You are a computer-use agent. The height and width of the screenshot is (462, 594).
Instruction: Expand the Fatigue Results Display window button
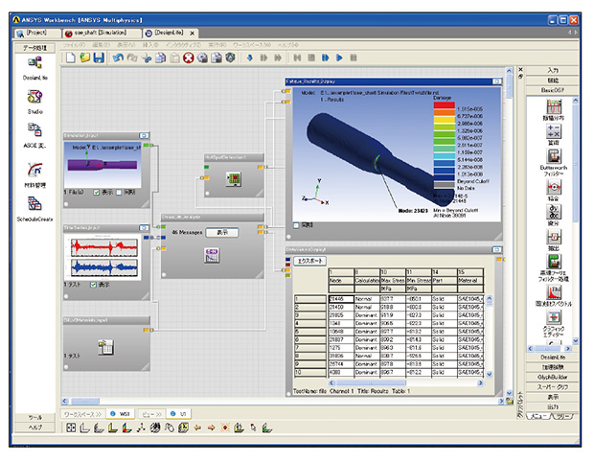[496, 81]
